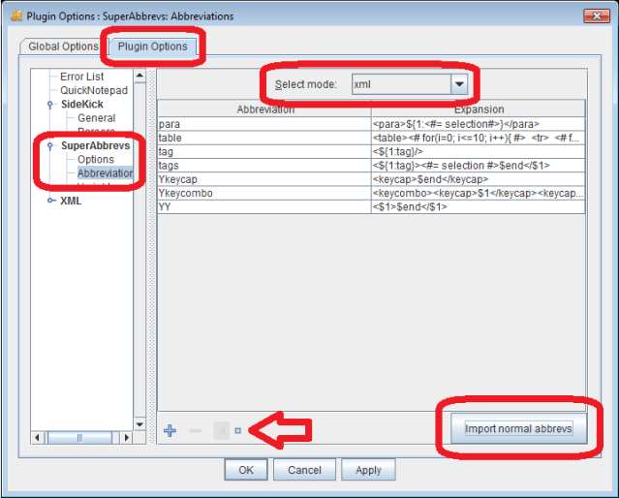Select QuickNotepad in the tree

point(94,90)
